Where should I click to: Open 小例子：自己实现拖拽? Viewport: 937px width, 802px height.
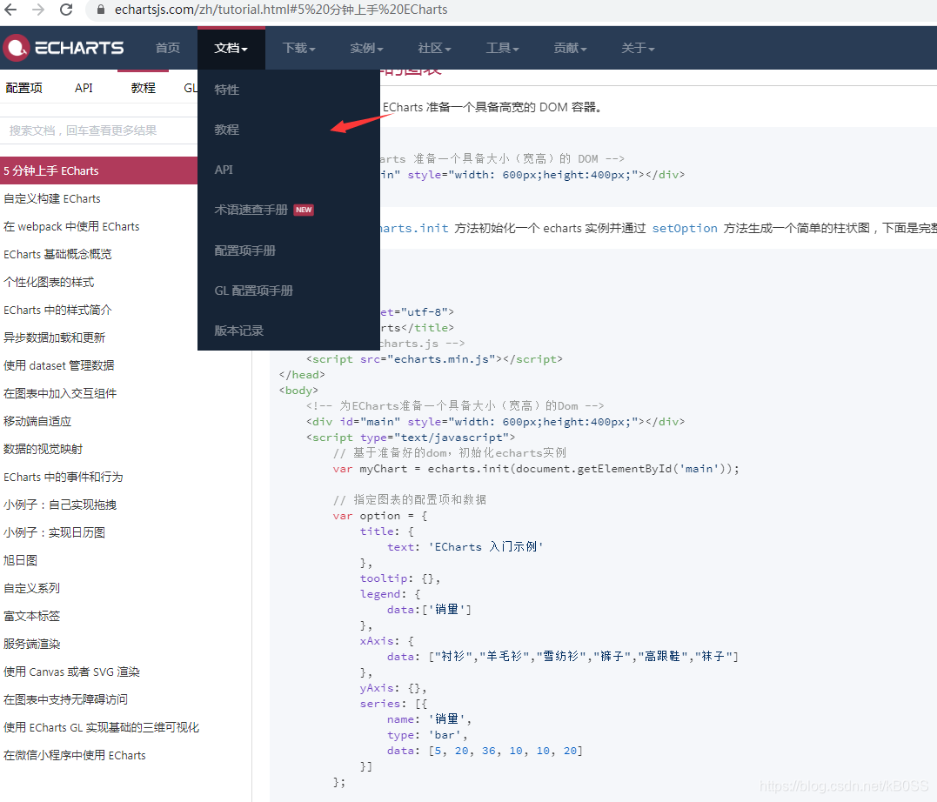pyautogui.click(x=60, y=505)
